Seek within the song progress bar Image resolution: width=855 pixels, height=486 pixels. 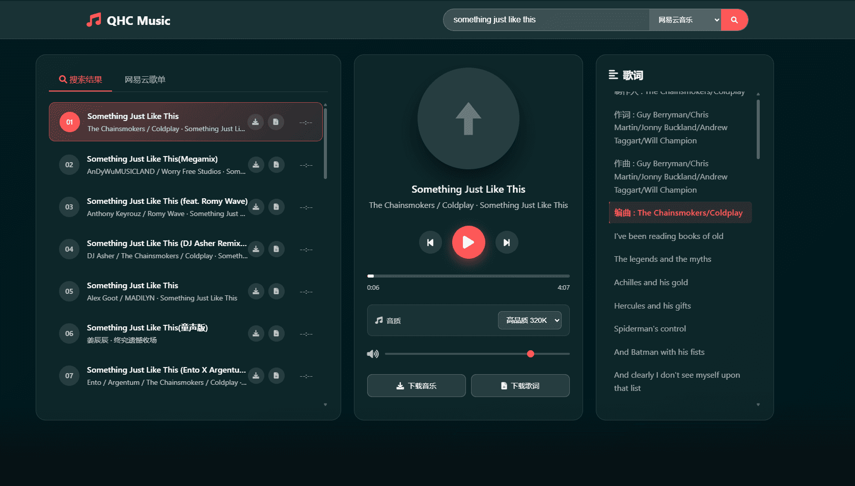(468, 276)
